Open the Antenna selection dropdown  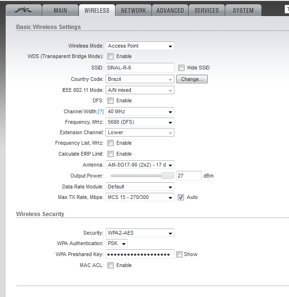140,165
